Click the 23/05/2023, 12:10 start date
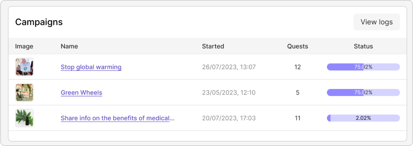This screenshot has height=146, width=413. (x=228, y=92)
